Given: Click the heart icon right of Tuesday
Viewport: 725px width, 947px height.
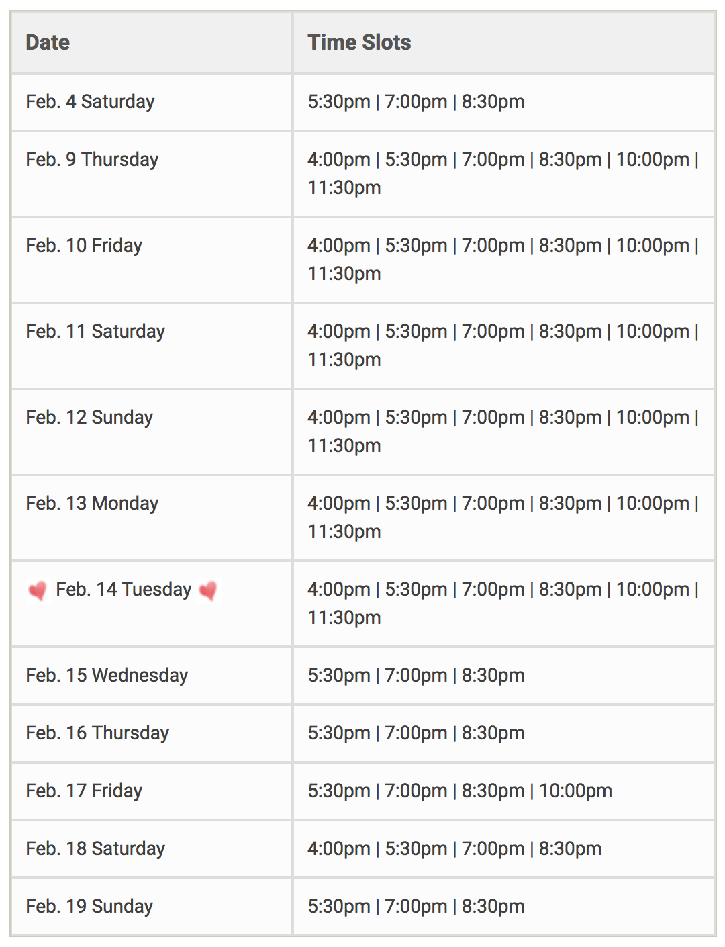Looking at the screenshot, I should tap(208, 591).
